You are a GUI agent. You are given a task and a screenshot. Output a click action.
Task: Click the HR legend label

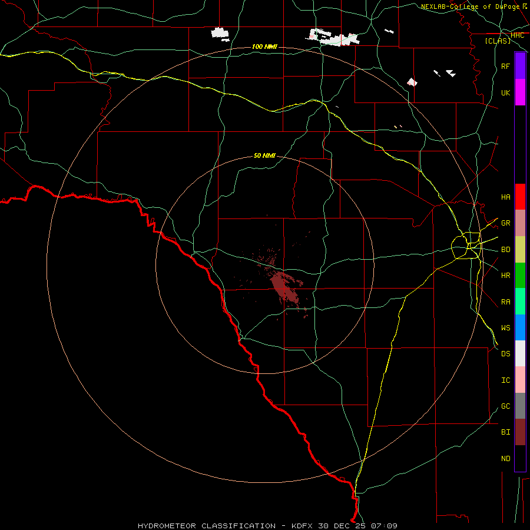pos(505,276)
